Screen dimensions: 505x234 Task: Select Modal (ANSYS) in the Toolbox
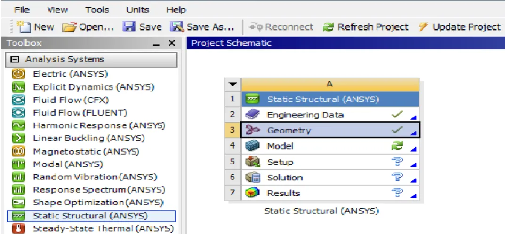pyautogui.click(x=68, y=164)
